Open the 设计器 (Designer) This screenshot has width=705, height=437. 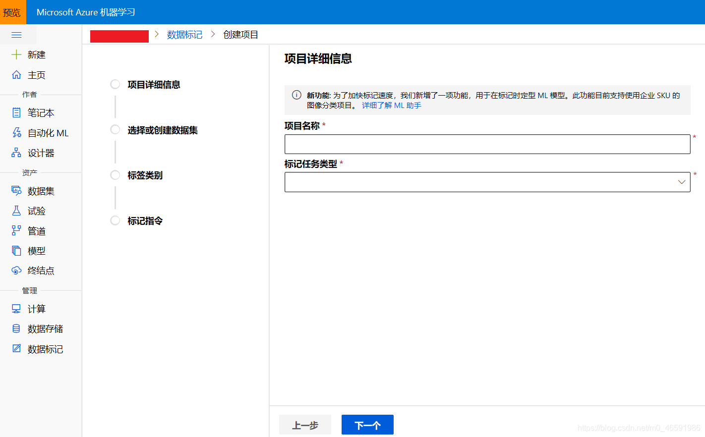click(x=36, y=153)
